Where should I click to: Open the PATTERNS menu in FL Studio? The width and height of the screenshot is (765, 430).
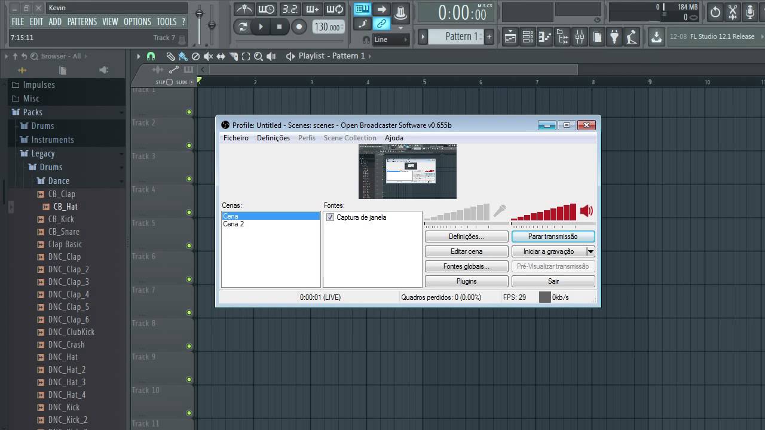(x=82, y=21)
